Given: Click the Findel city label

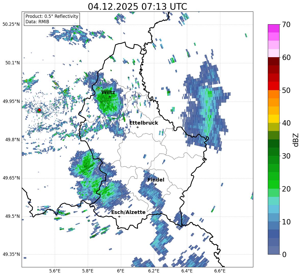Looking at the screenshot, I should [x=156, y=180].
